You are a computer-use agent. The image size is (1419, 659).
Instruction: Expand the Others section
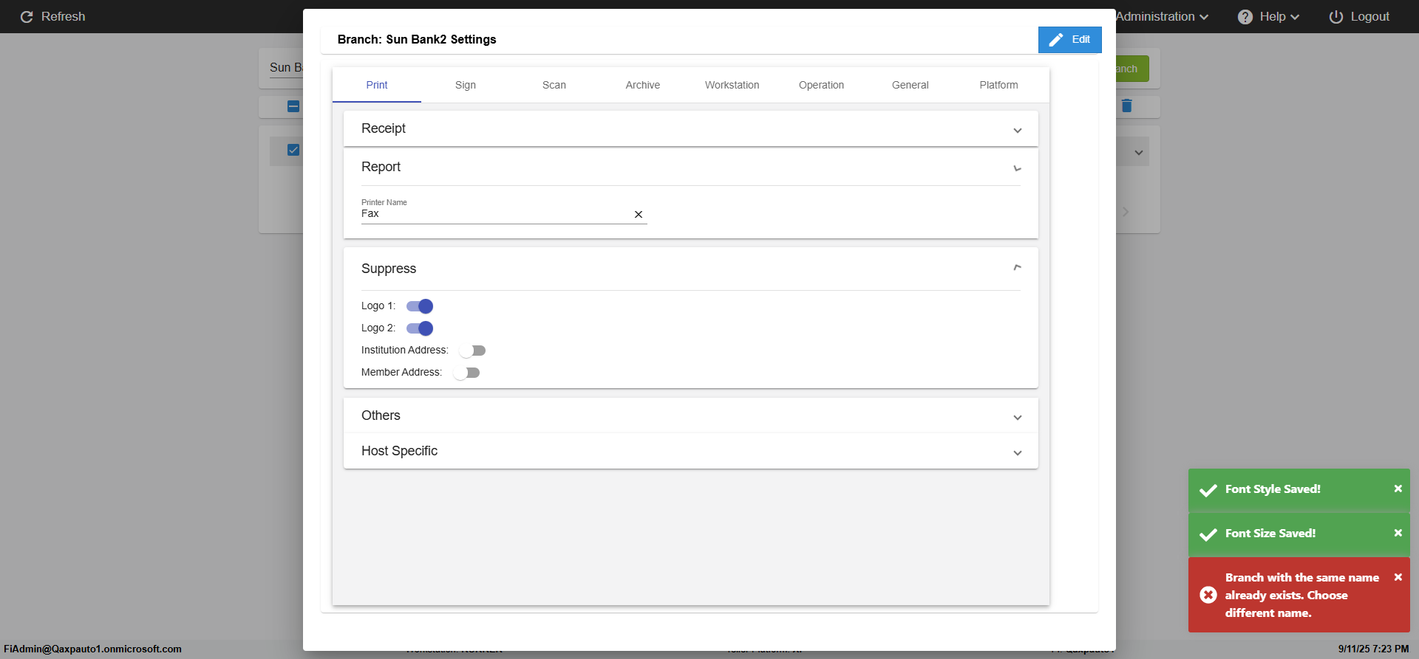pos(1017,417)
